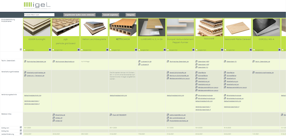Hide the Italton Leichtbauplatte column via X icon
The height and width of the screenshot is (136, 286).
pyautogui.click(x=107, y=50)
